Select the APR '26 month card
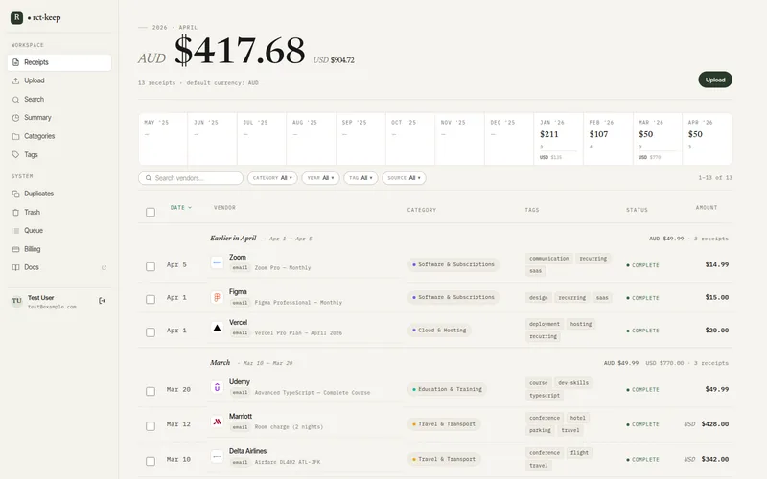 click(x=707, y=139)
